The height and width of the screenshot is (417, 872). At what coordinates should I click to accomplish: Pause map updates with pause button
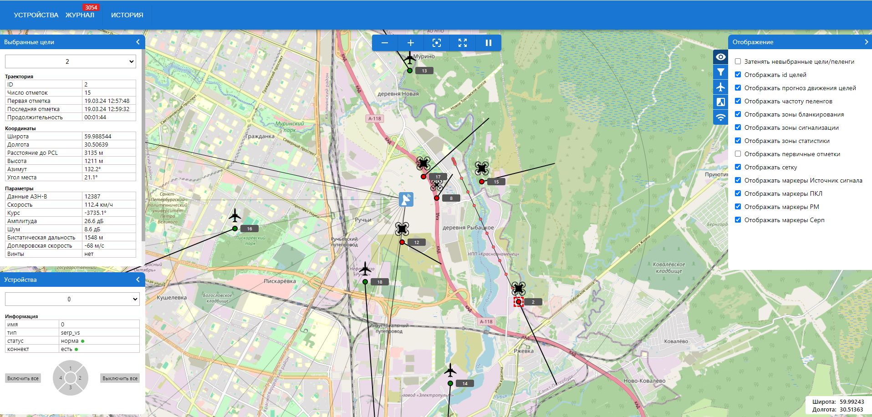[489, 43]
